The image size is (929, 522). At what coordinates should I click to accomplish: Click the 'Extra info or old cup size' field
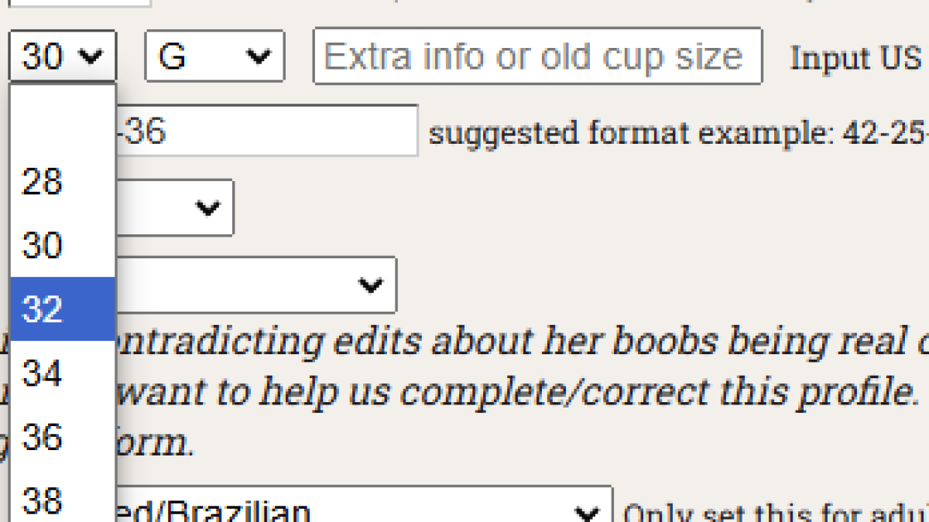tap(536, 56)
